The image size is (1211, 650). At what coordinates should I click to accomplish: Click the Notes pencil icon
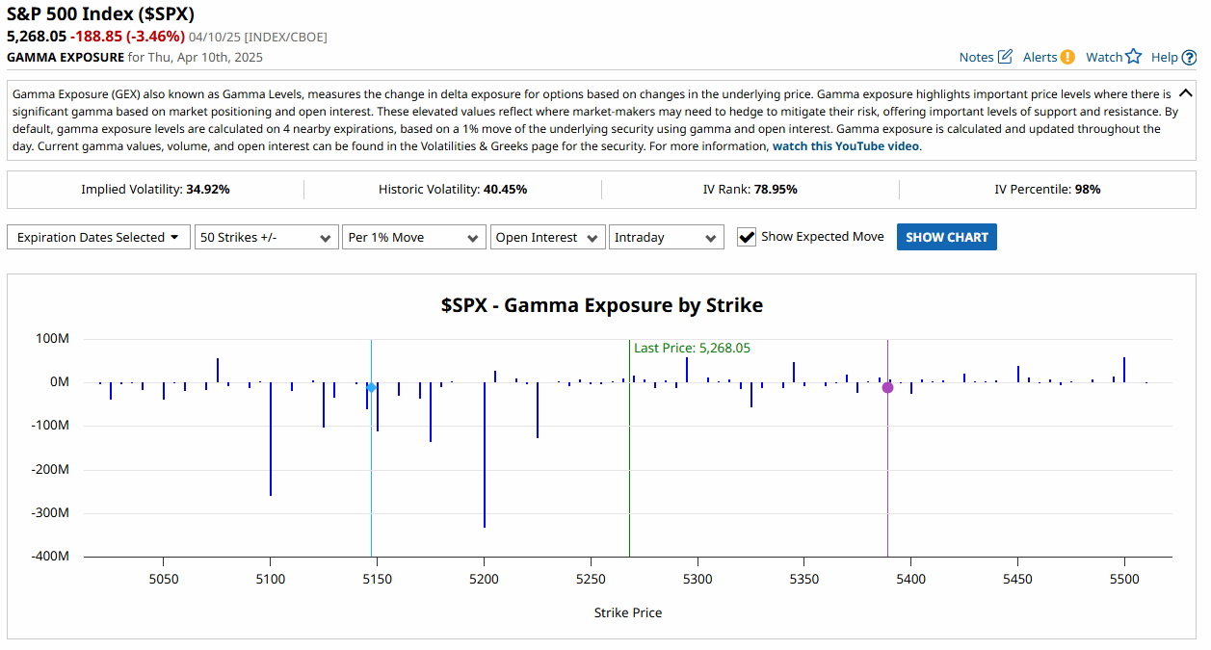1005,57
